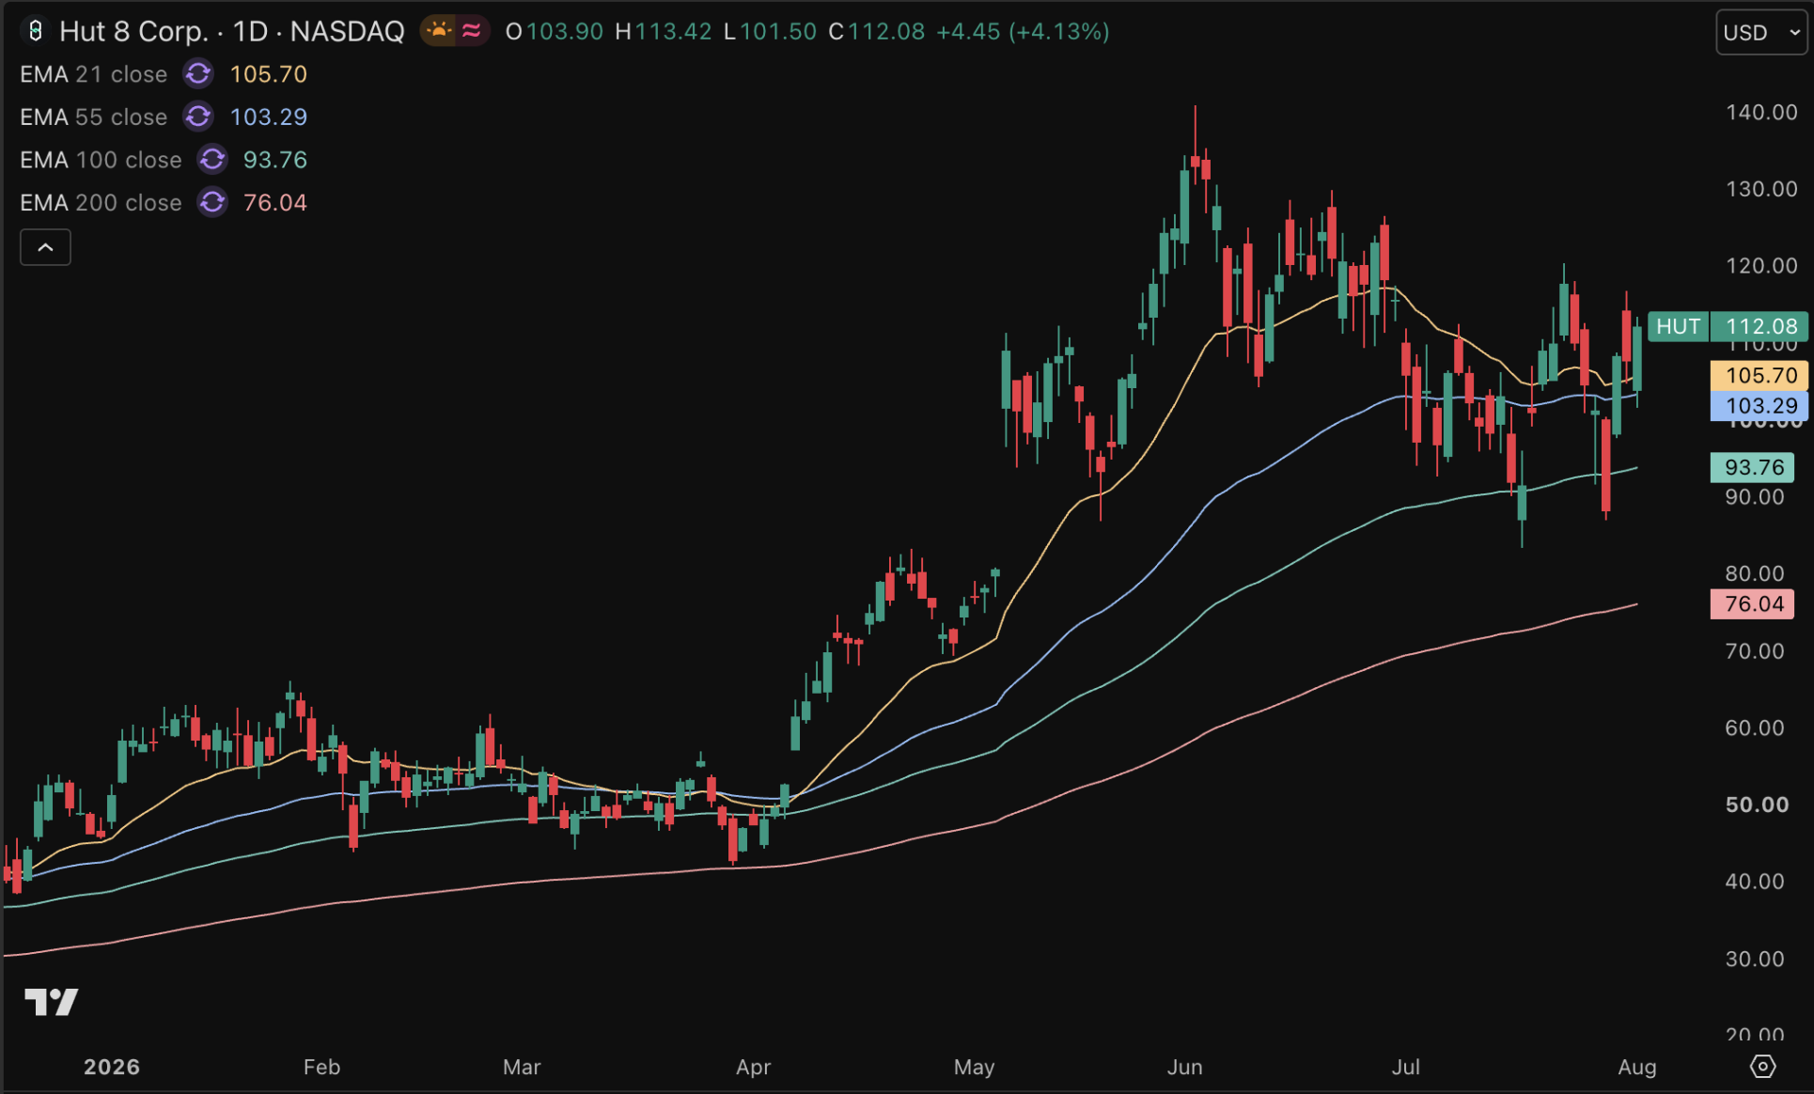
Task: Click the 120.00 price scale label
Action: (1760, 266)
